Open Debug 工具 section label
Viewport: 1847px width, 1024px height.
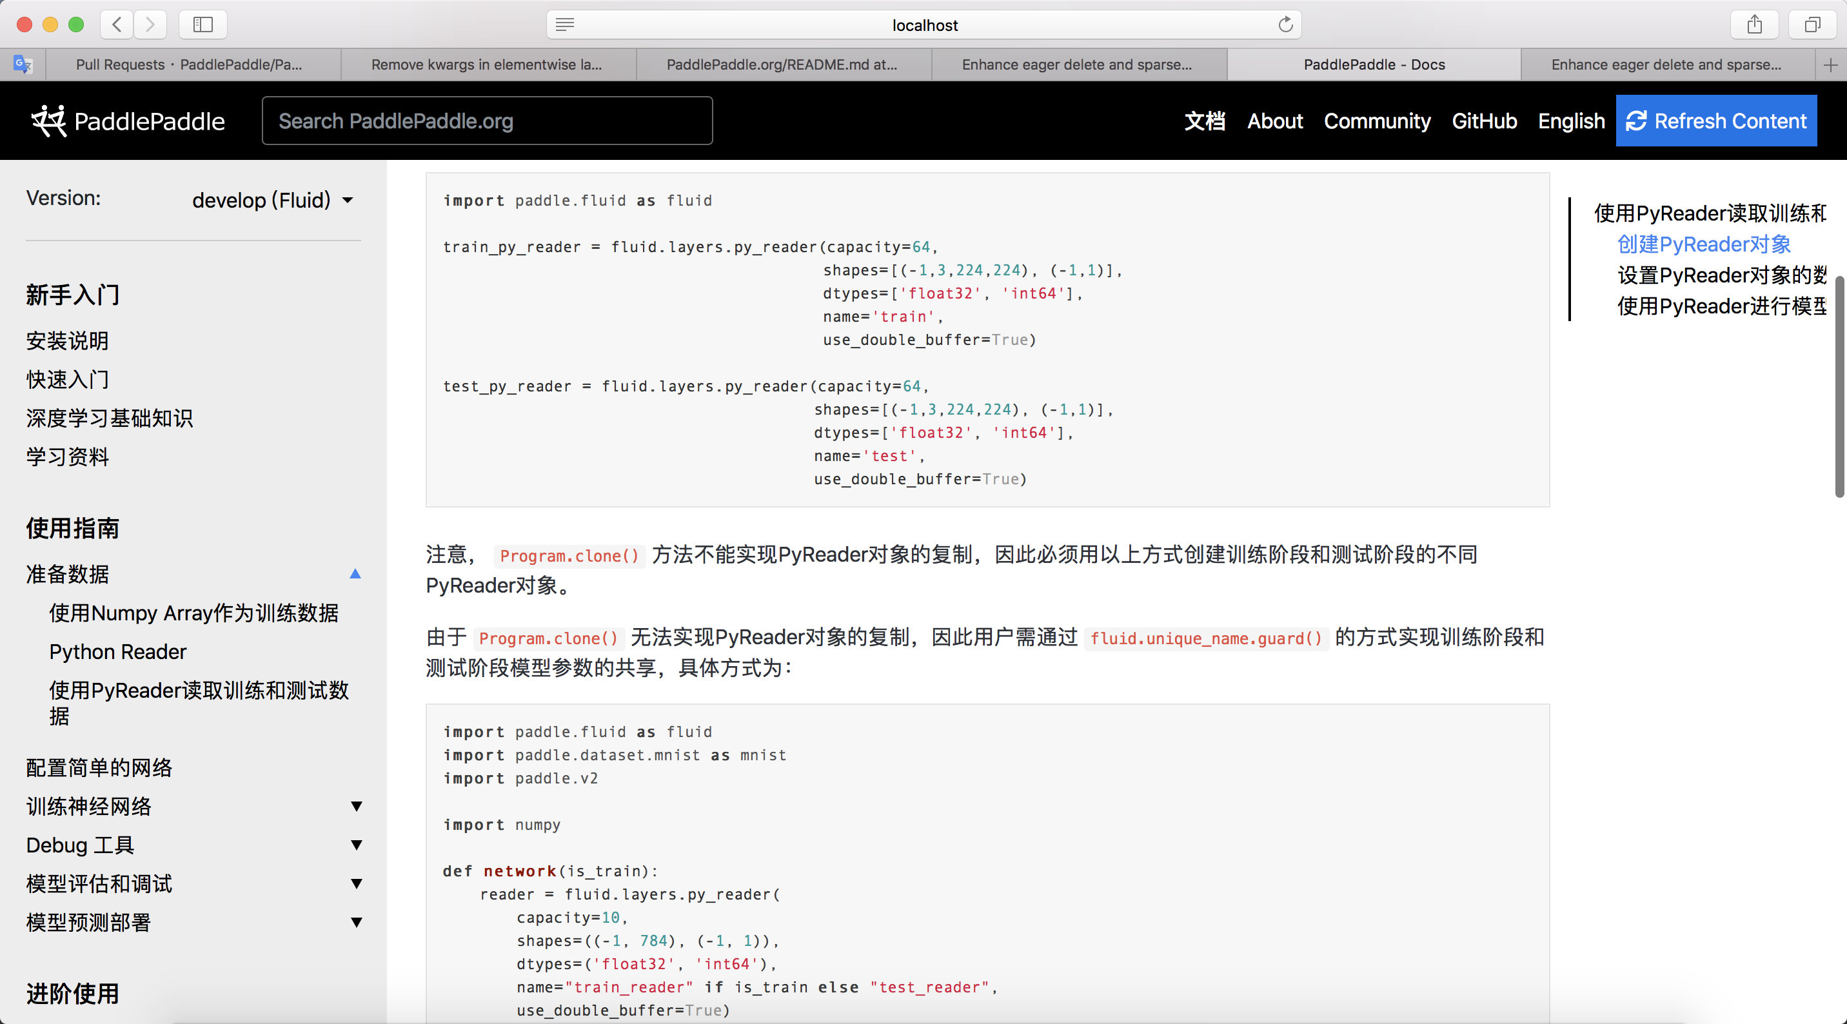(x=81, y=845)
